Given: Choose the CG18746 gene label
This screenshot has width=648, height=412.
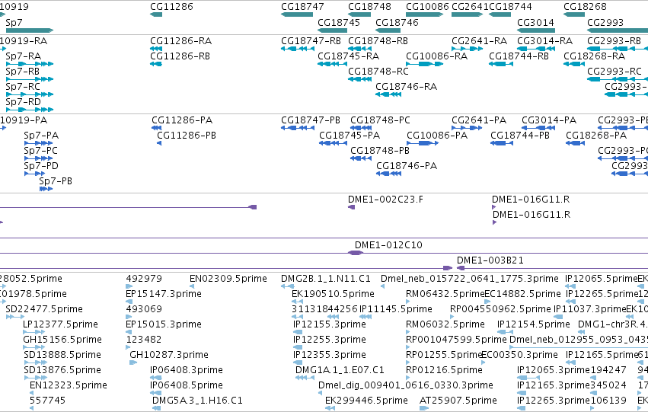Looking at the screenshot, I should pyautogui.click(x=397, y=22).
